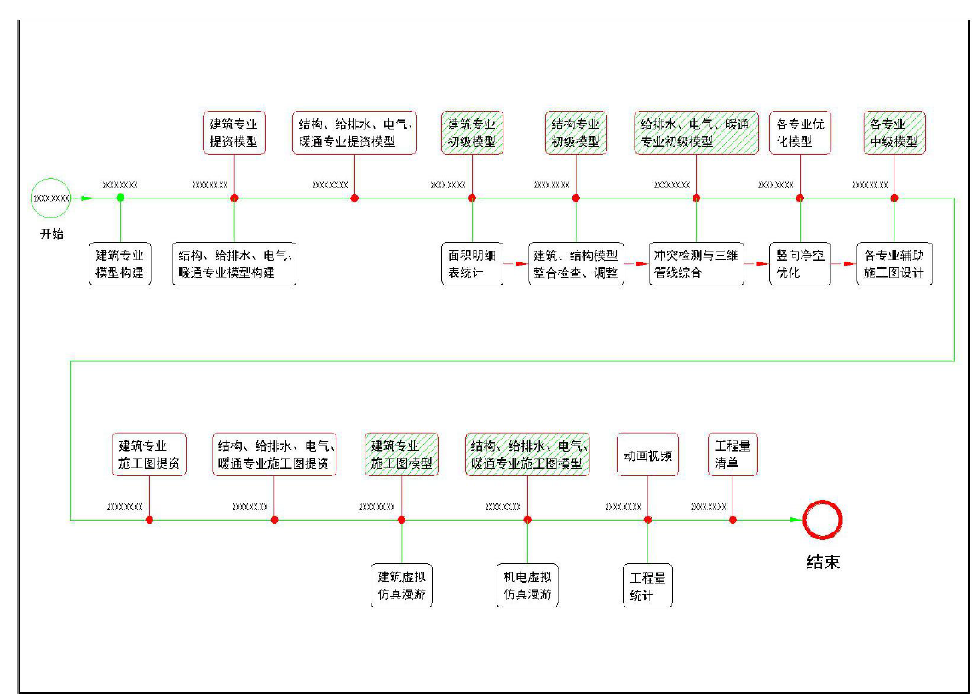The image size is (977, 696).
Task: Click the red dot below 结构专业初级模型
Action: pyautogui.click(x=576, y=198)
